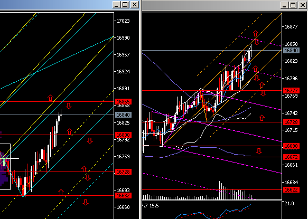Select the red 16728 level label in left chart
Screen dimensions: 308x219
point(123,172)
